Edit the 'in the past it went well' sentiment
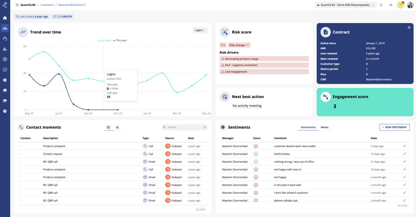 (404, 185)
